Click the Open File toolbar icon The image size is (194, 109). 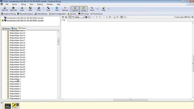(13, 9)
